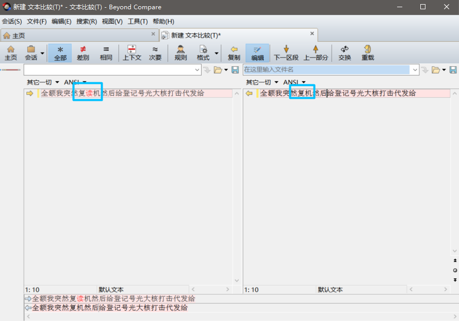Expand right open folder dropdown arrow
The height and width of the screenshot is (321, 459).
(x=444, y=70)
